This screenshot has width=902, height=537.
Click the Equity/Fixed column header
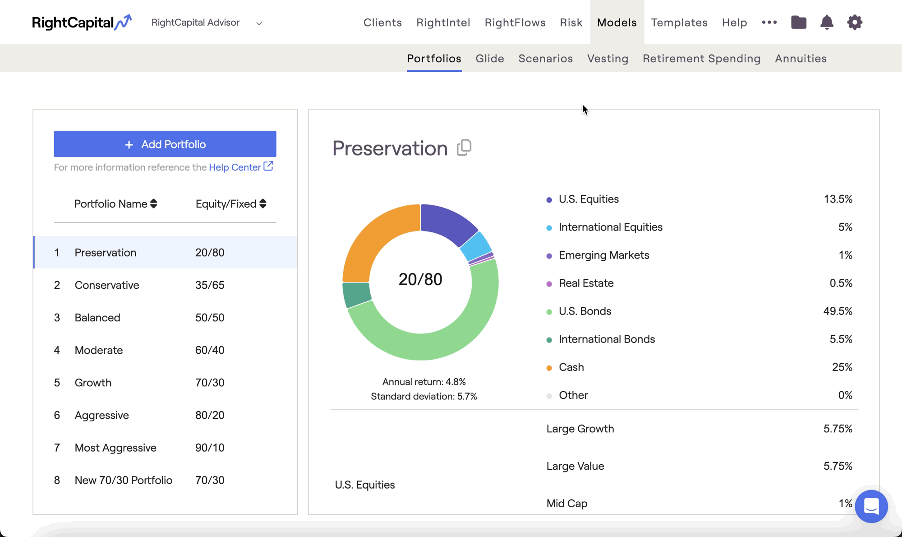tap(231, 204)
